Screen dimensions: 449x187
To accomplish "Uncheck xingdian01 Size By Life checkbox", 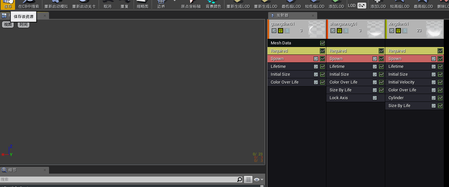I will pos(434,106).
